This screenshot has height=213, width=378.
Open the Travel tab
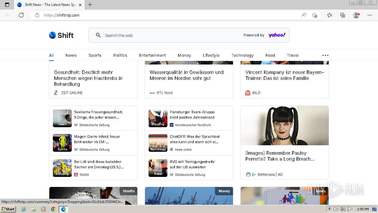pyautogui.click(x=293, y=55)
